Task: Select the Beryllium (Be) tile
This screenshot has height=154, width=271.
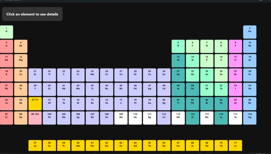Action: pyautogui.click(x=21, y=46)
